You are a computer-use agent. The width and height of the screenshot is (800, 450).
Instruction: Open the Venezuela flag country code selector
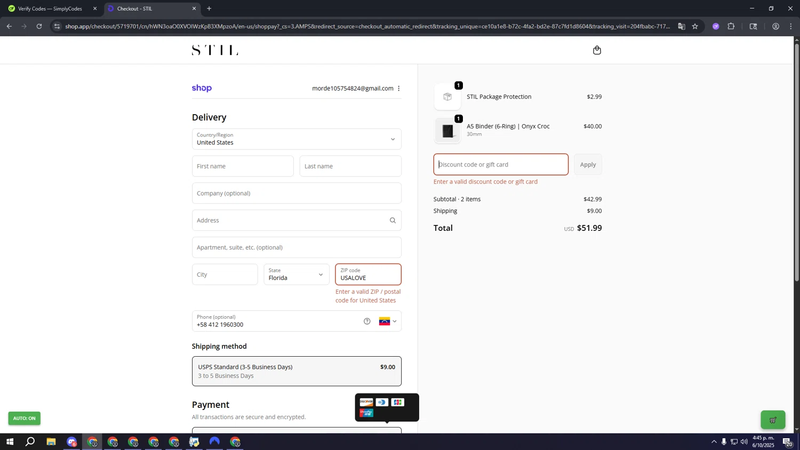pyautogui.click(x=388, y=321)
